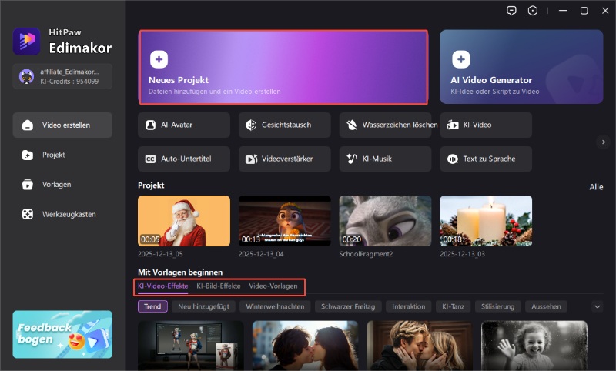Click KI-Credits : 954099 text
This screenshot has height=371, width=616.
click(x=69, y=82)
